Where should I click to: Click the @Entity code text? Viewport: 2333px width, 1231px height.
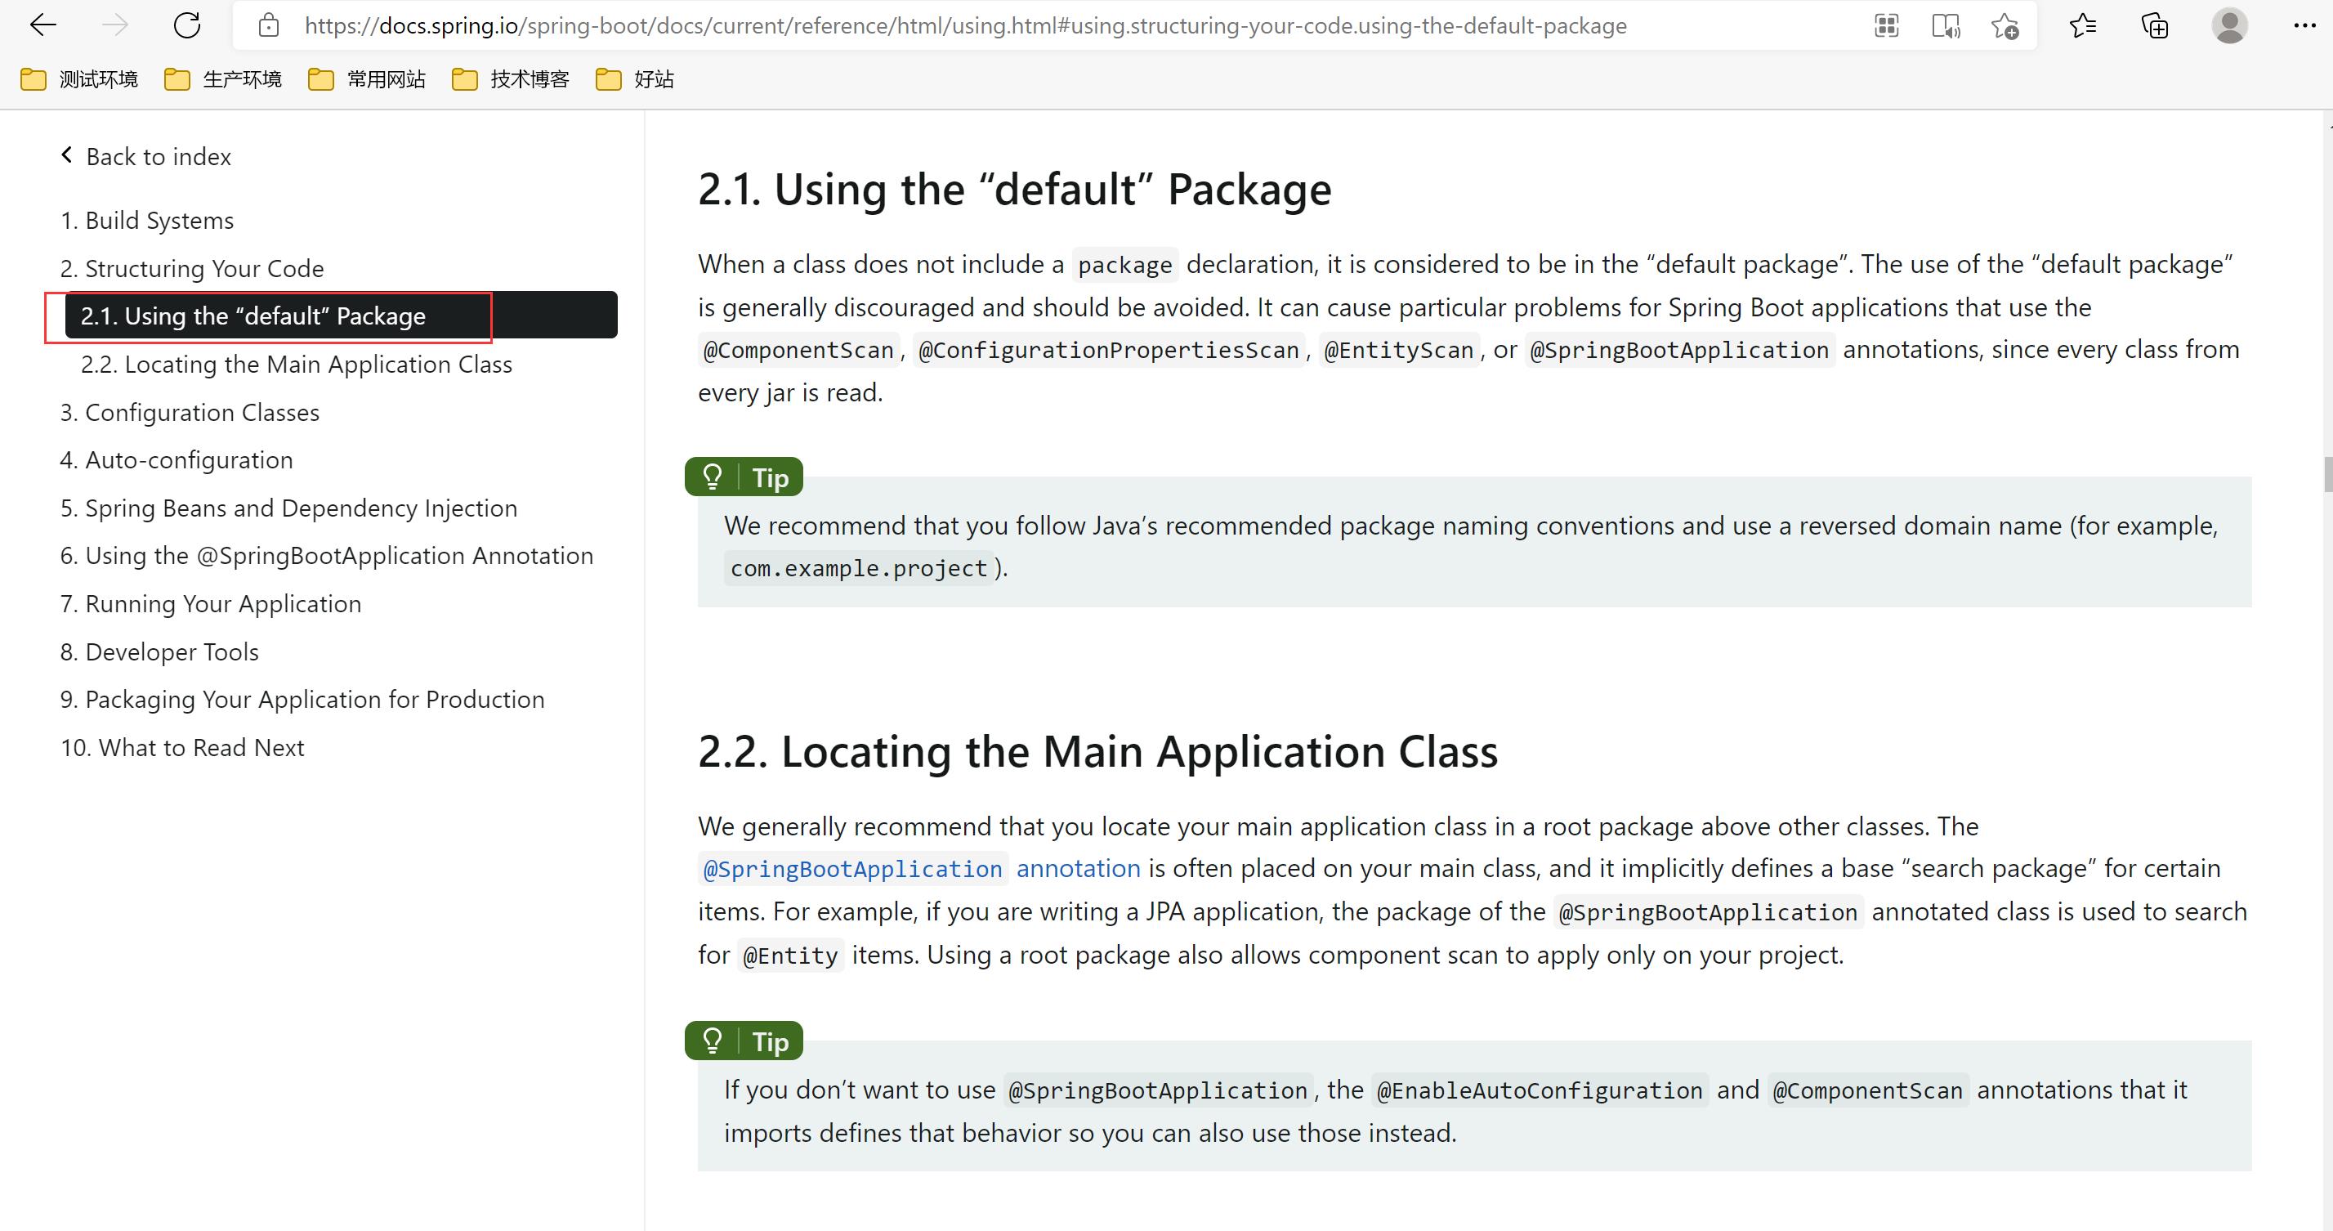[791, 956]
